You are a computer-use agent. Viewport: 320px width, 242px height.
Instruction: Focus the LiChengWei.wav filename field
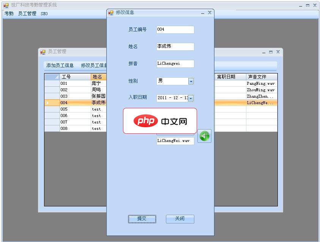[175, 141]
